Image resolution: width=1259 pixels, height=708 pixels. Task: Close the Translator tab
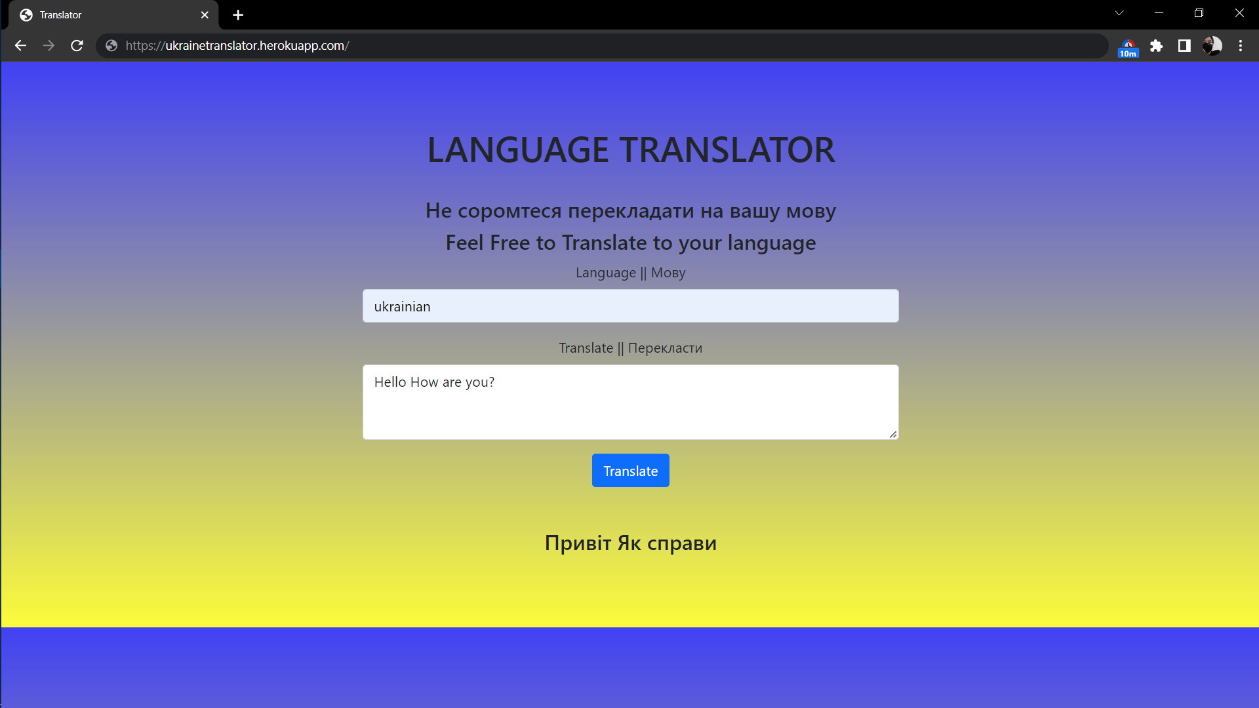pos(205,14)
